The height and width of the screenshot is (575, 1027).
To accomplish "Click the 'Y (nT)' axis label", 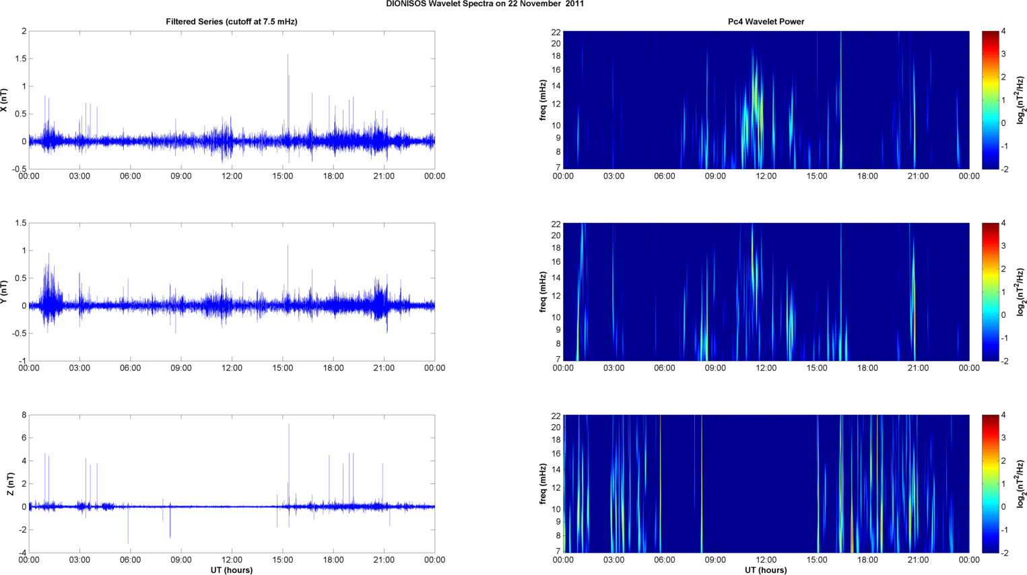I will (x=4, y=292).
